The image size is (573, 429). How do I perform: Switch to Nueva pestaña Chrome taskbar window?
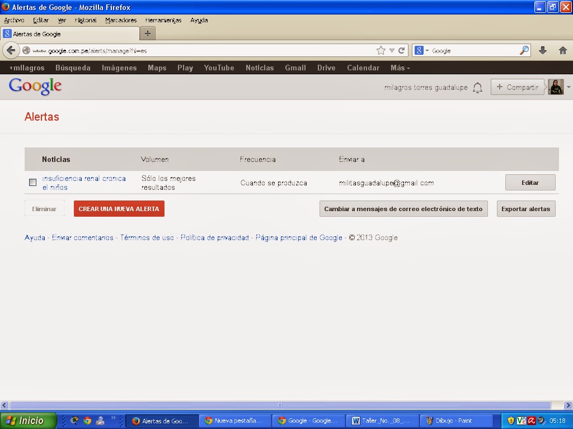236,421
